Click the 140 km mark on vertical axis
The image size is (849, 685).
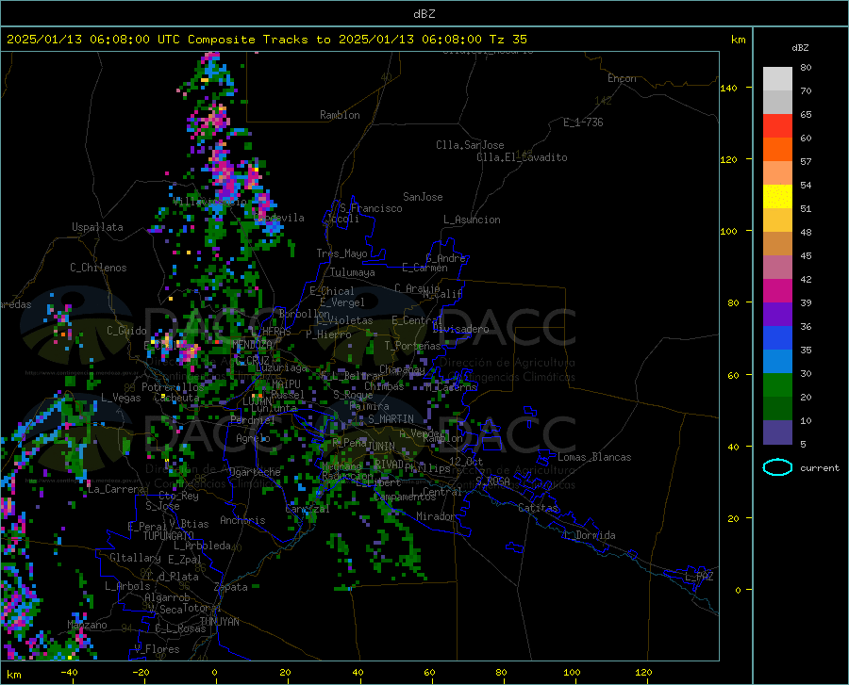point(728,89)
